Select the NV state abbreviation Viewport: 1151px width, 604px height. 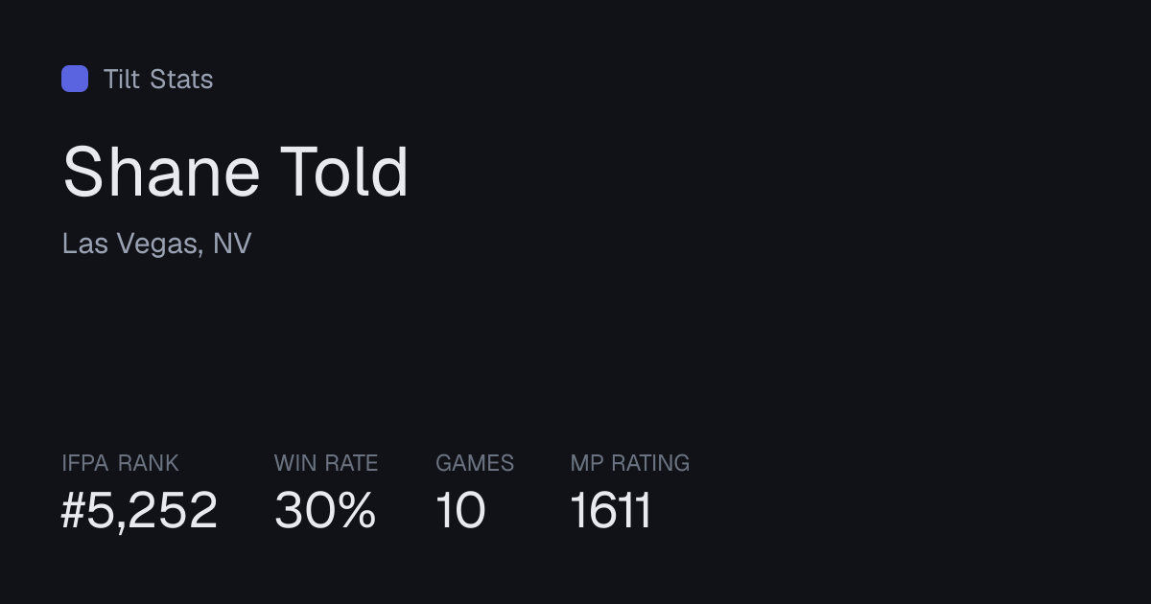(232, 244)
